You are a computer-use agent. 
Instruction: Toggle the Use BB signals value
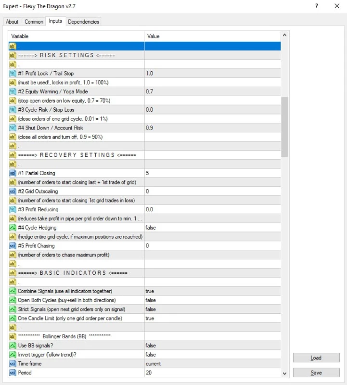click(x=212, y=346)
